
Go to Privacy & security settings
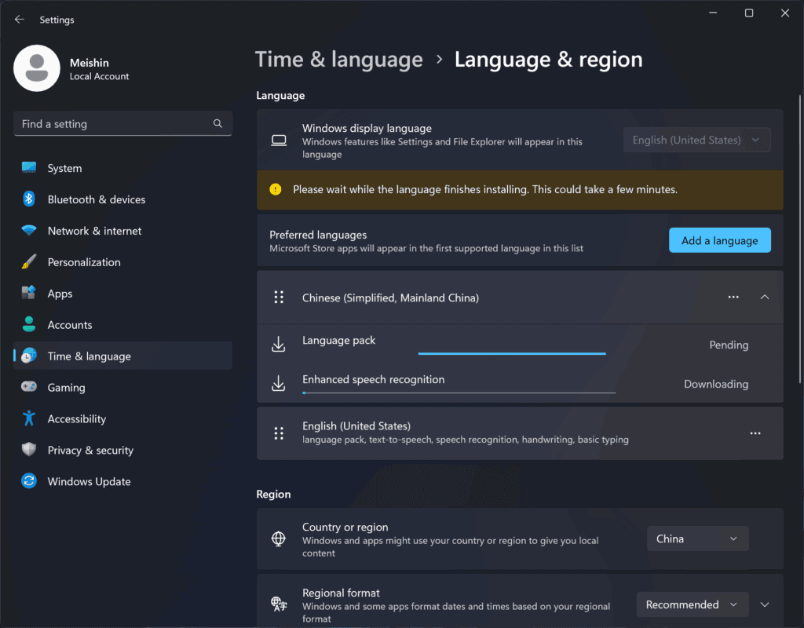90,451
